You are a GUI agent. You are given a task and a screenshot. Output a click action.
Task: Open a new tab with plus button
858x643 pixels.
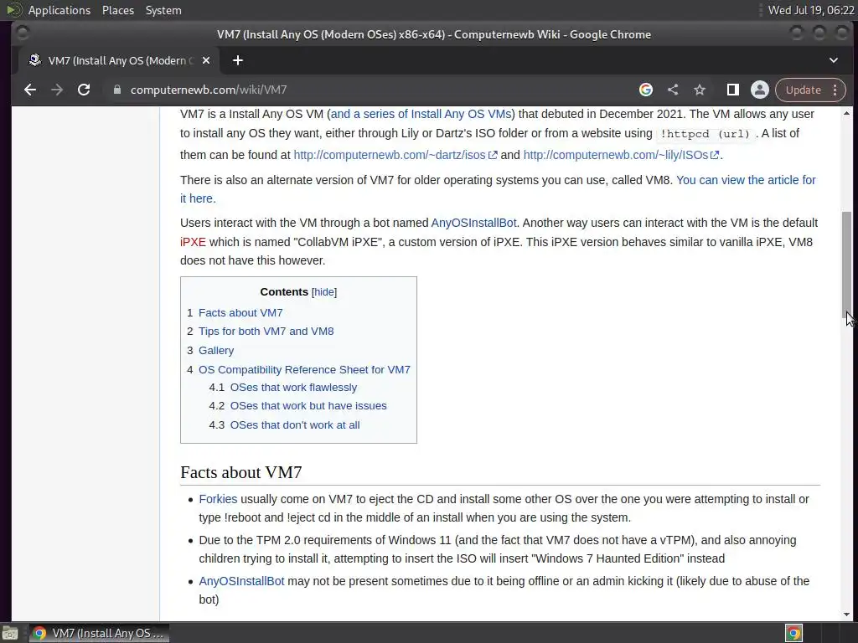click(237, 60)
